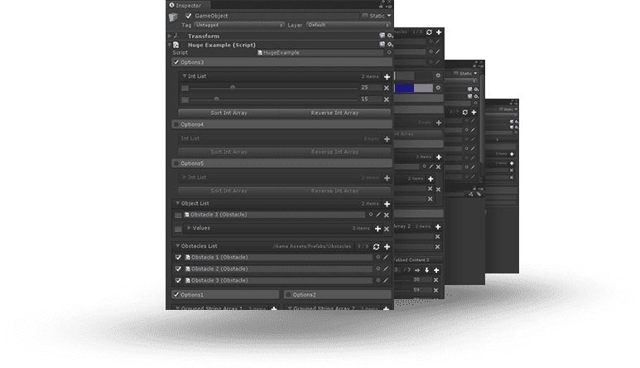Uncheck the Options1 toggle
Screen dimensions: 640x368
(x=176, y=294)
